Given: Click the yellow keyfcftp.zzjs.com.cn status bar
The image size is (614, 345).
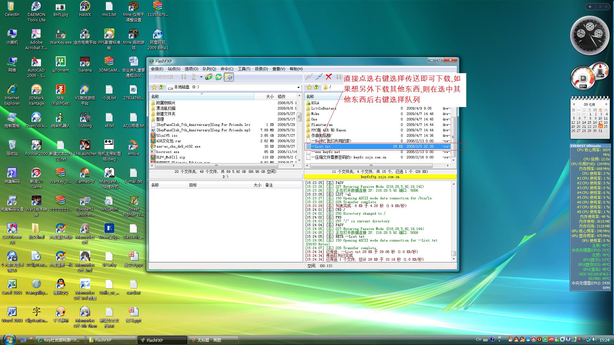Looking at the screenshot, I should [380, 177].
